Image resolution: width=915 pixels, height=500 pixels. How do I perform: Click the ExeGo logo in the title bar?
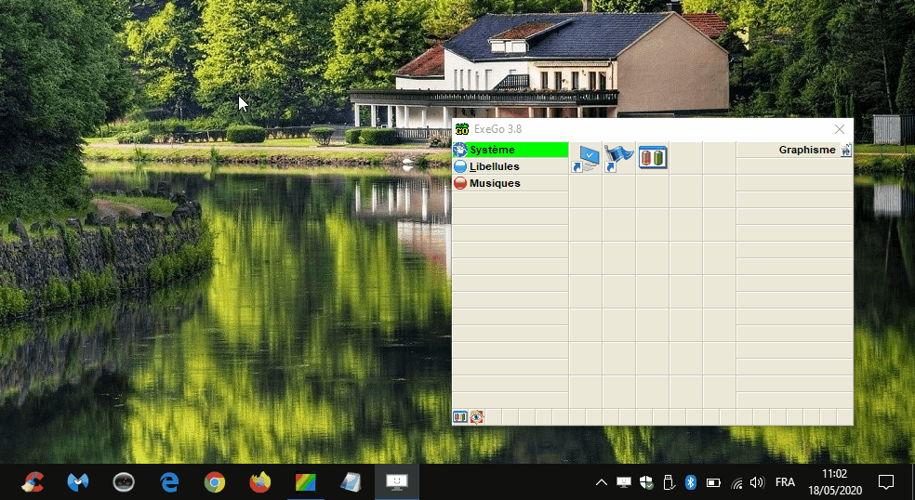[461, 129]
